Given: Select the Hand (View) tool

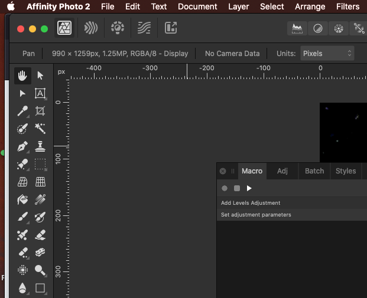Looking at the screenshot, I should click(22, 76).
